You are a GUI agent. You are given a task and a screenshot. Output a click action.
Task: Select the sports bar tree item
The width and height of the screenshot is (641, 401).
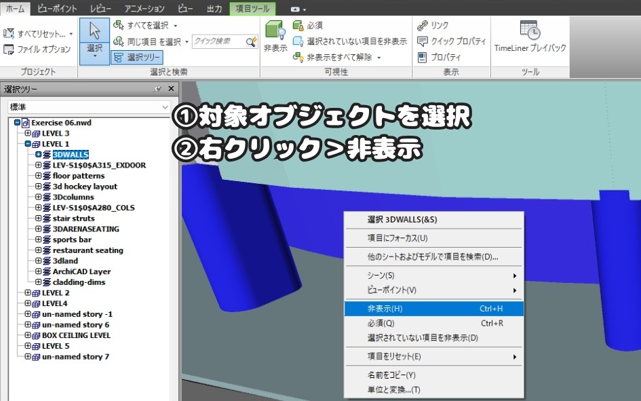coord(72,240)
